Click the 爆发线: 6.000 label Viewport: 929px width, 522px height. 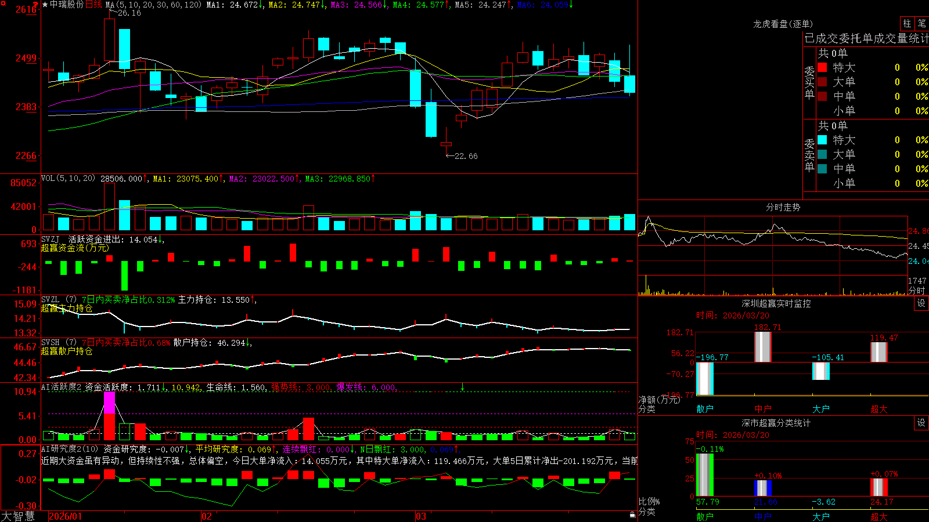(366, 387)
